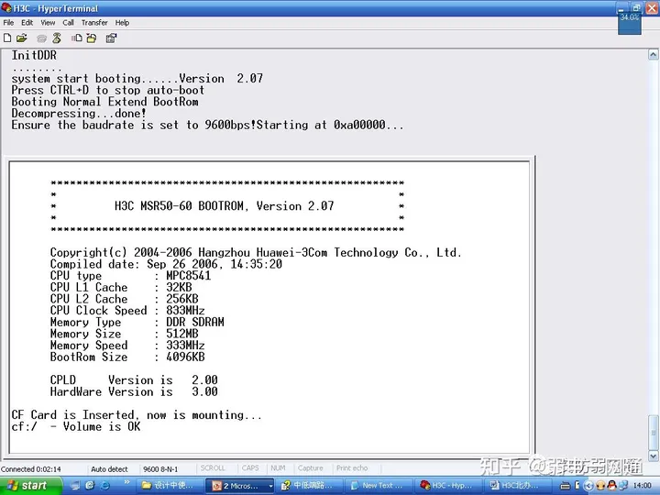Open the Edit menu

tap(27, 23)
